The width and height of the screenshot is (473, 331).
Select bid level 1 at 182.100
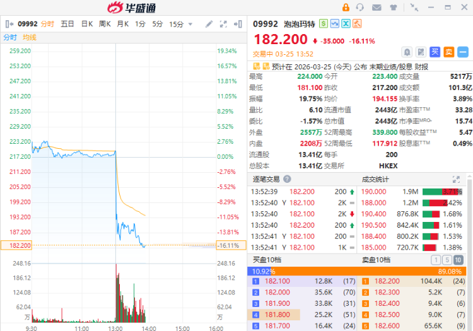(x=301, y=281)
